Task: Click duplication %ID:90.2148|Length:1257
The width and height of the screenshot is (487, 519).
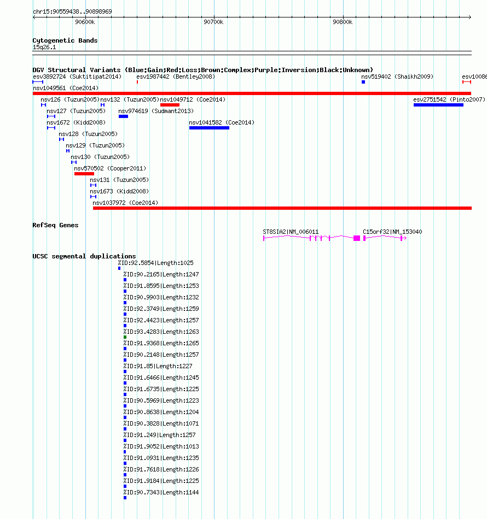Action: pyautogui.click(x=161, y=355)
